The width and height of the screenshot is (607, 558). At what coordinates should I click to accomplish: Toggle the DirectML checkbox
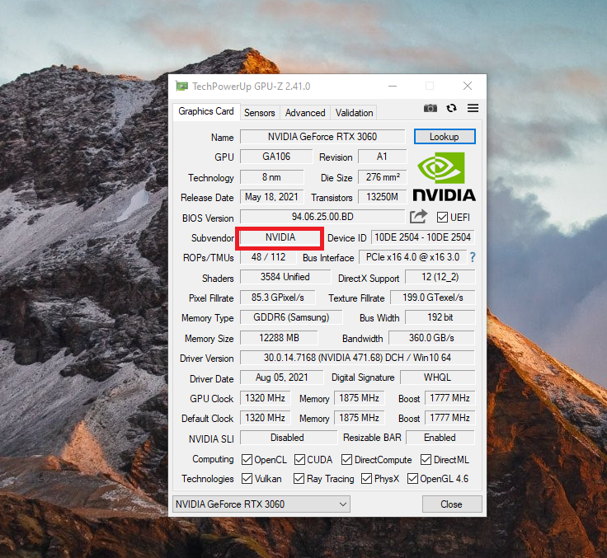[426, 460]
